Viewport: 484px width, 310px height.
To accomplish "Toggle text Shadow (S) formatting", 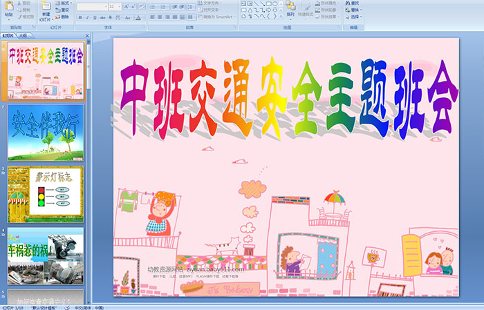I will pos(110,17).
